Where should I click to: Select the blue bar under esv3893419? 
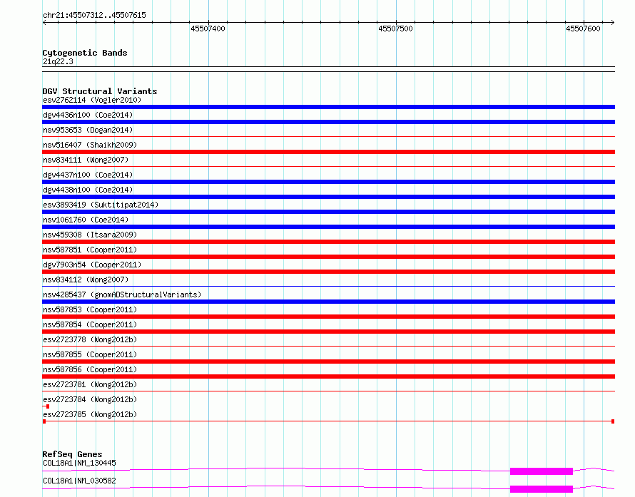328,212
